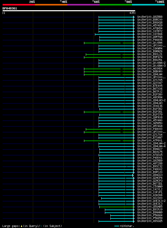Select the UniRef100_Q9ZRB9 label
Image resolution: width=167 pixels, height=228 pixels.
click(x=150, y=161)
